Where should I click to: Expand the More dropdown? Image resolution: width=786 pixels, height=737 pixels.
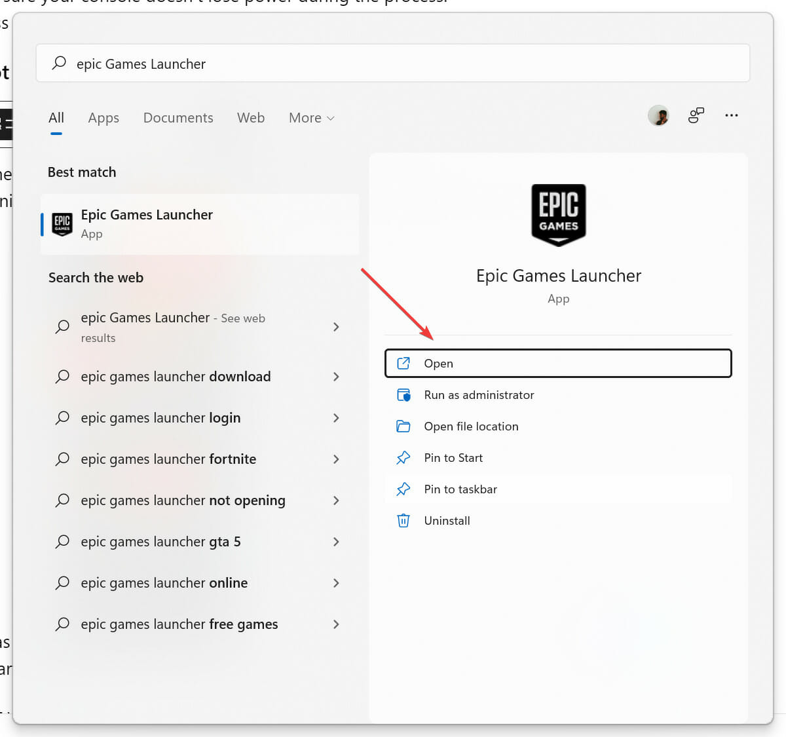click(x=312, y=118)
